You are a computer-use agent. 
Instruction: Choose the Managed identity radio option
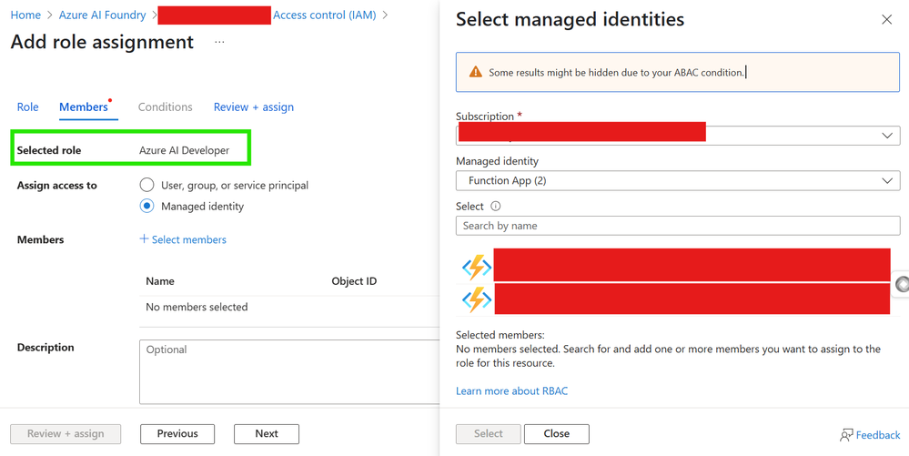[146, 206]
